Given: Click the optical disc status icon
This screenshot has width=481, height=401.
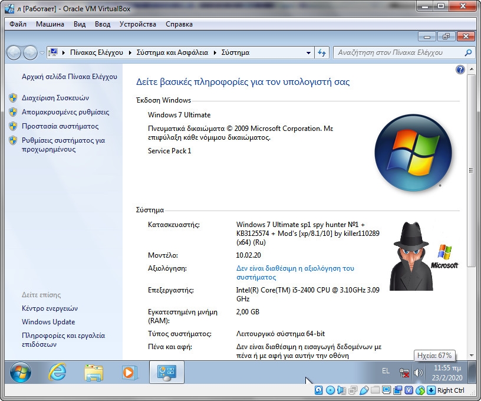Looking at the screenshot, I should point(330,390).
